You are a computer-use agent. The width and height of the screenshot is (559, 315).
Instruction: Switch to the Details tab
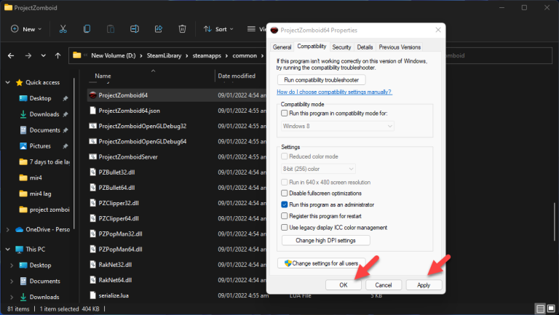(365, 47)
